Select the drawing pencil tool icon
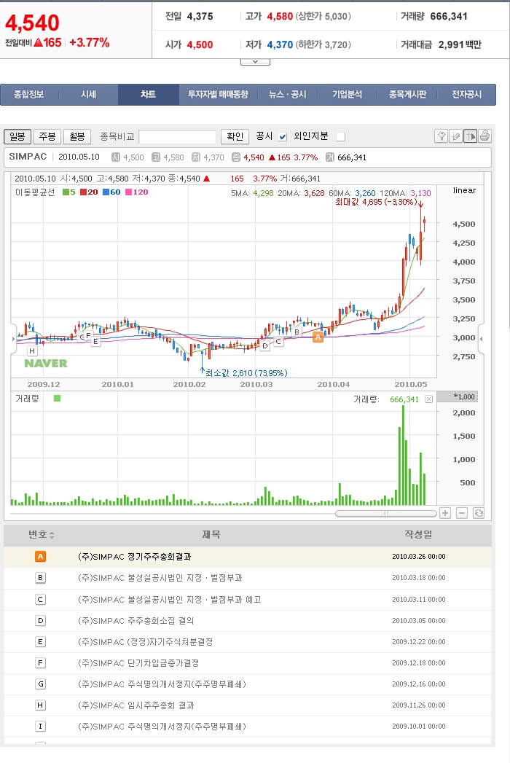This screenshot has height=763, width=510. 455,136
